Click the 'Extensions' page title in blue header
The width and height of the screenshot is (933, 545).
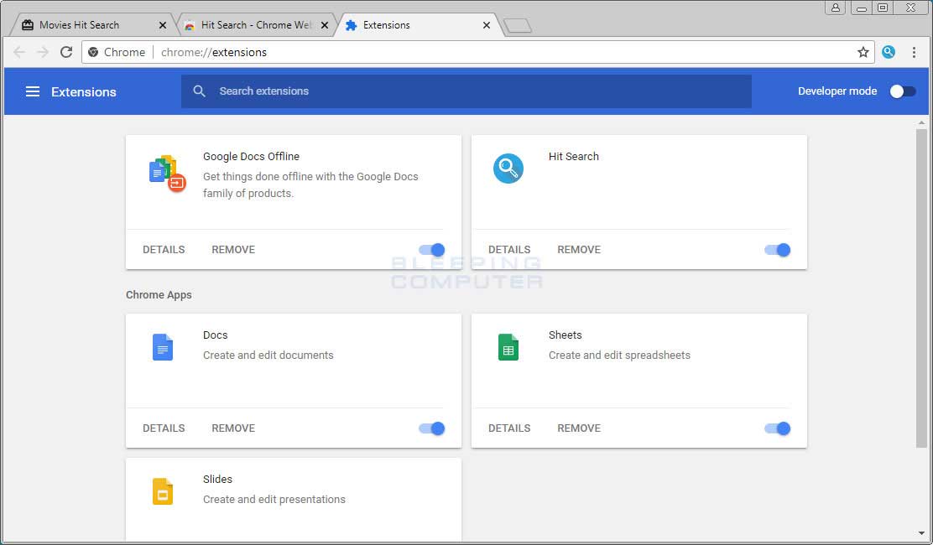coord(84,91)
